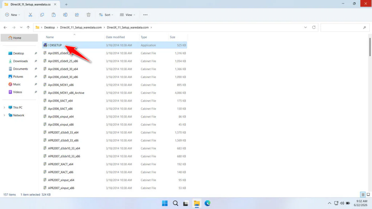Click the network tray icon
The width and height of the screenshot is (372, 209).
click(x=336, y=203)
